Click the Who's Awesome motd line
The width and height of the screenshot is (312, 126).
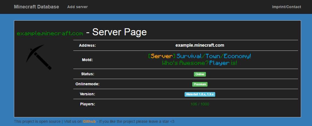tap(200, 63)
